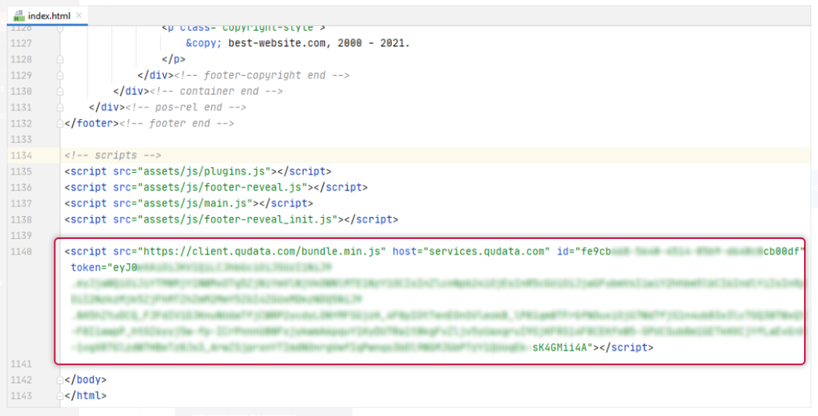Click the "assets/js/main.js" src value
Viewport: 818px width, 416px height.
[195, 204]
